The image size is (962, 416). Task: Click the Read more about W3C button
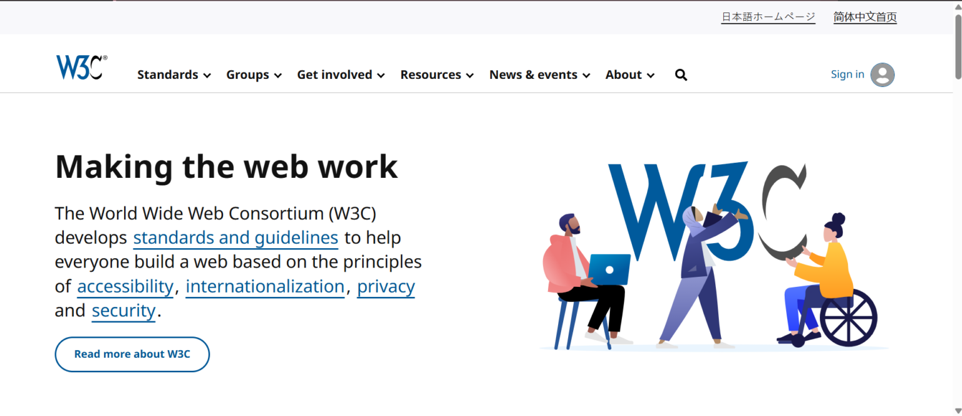132,354
